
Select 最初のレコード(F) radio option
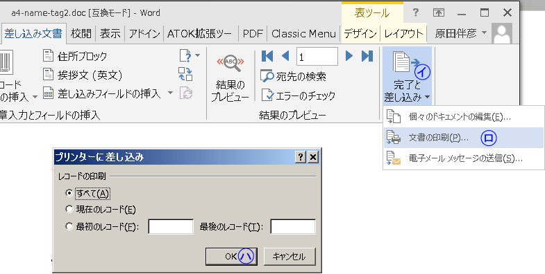coord(69,226)
